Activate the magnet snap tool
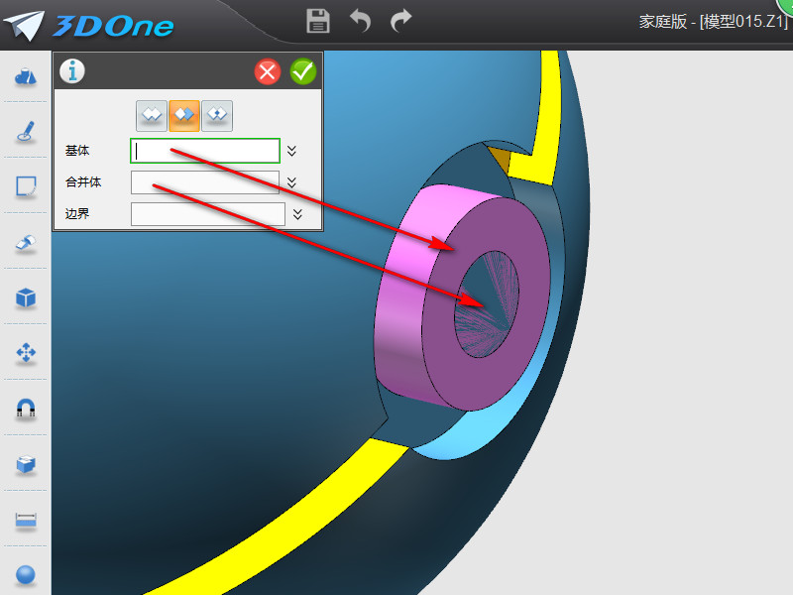This screenshot has height=595, width=793. (25, 407)
